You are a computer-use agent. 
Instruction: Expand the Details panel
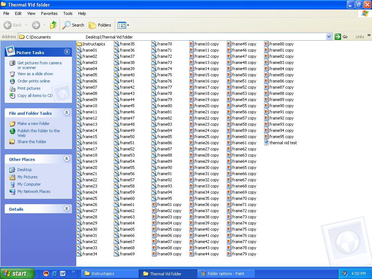[67, 209]
